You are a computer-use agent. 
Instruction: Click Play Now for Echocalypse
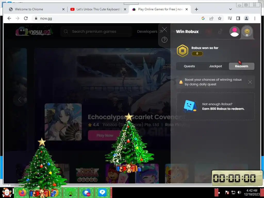point(105,135)
